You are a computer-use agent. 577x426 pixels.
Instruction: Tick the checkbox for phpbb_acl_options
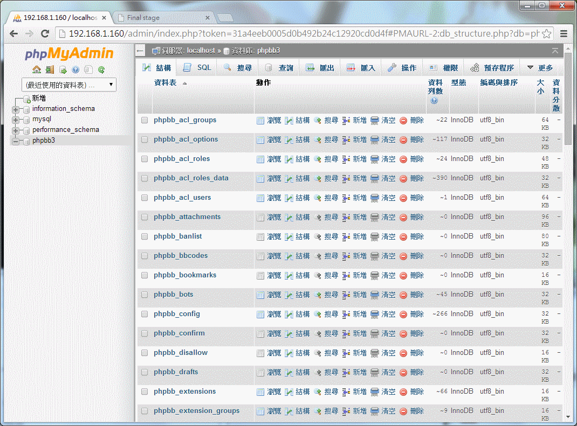(145, 139)
